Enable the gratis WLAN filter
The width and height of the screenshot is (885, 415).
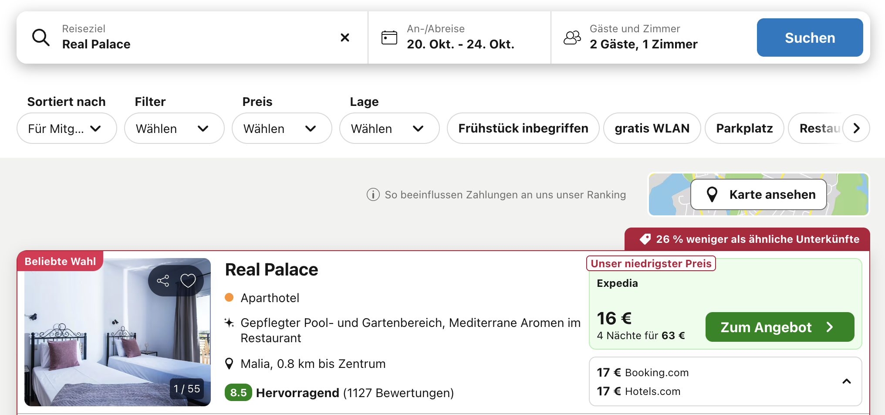point(652,128)
